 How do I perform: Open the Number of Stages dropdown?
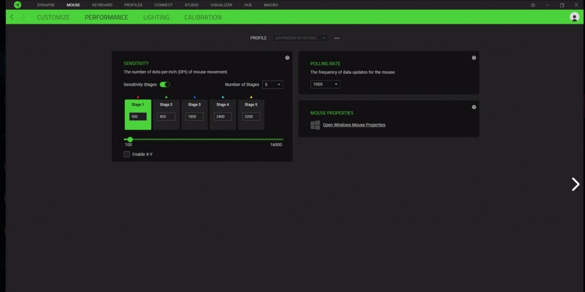[273, 84]
